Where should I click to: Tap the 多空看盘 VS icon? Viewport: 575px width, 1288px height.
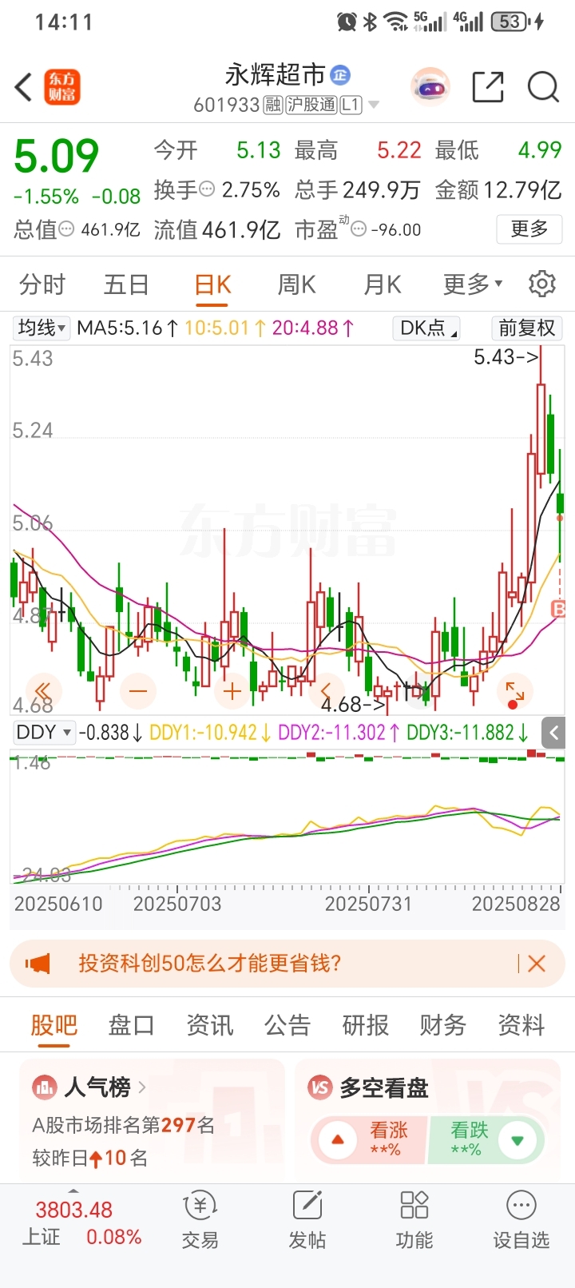(x=320, y=1087)
